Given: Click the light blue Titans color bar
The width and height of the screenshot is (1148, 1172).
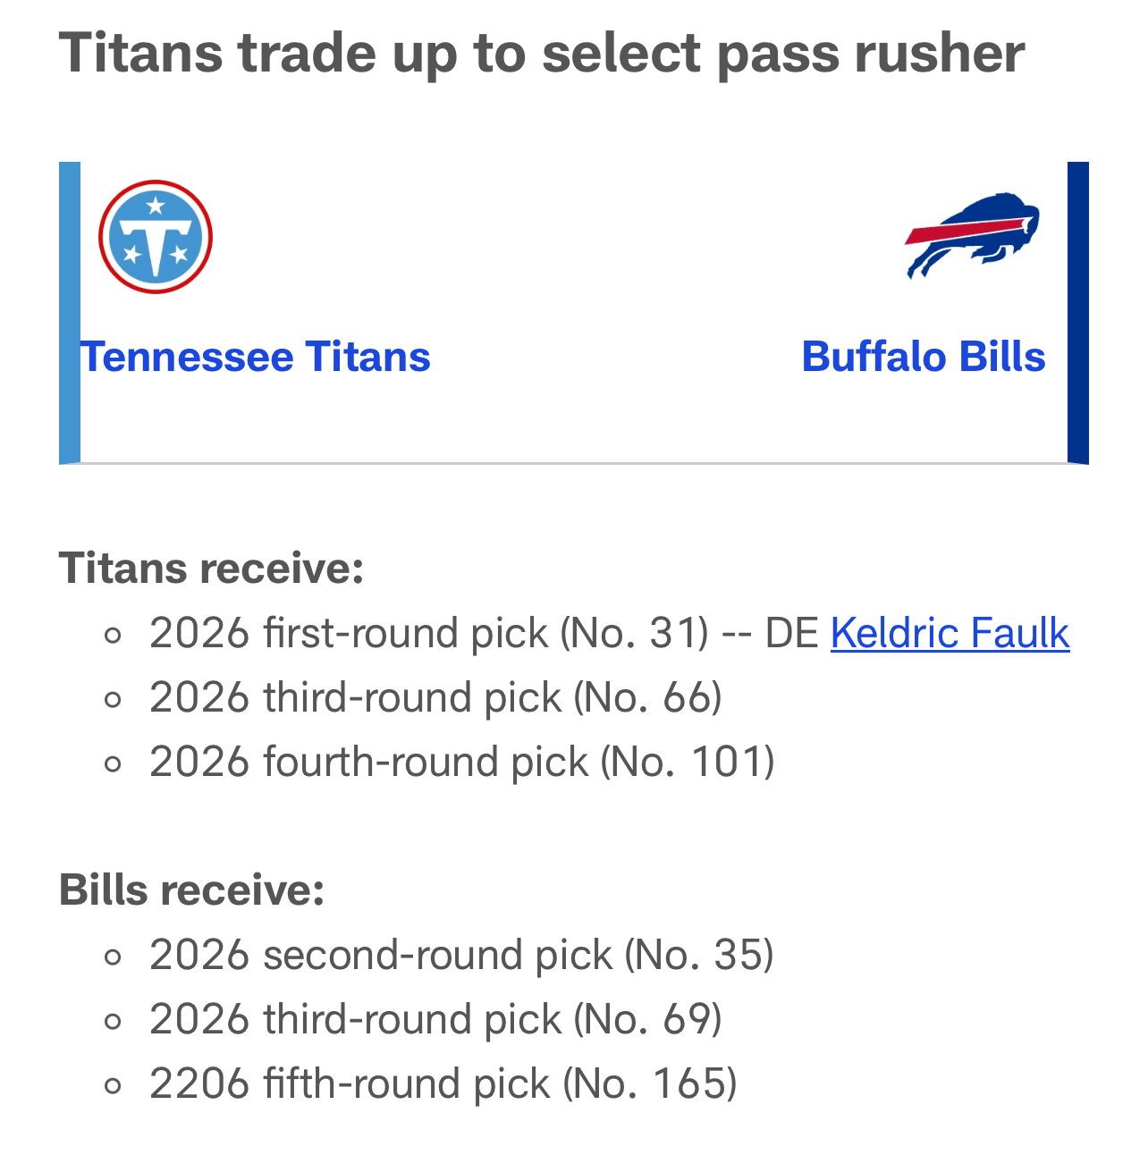Looking at the screenshot, I should pyautogui.click(x=70, y=313).
